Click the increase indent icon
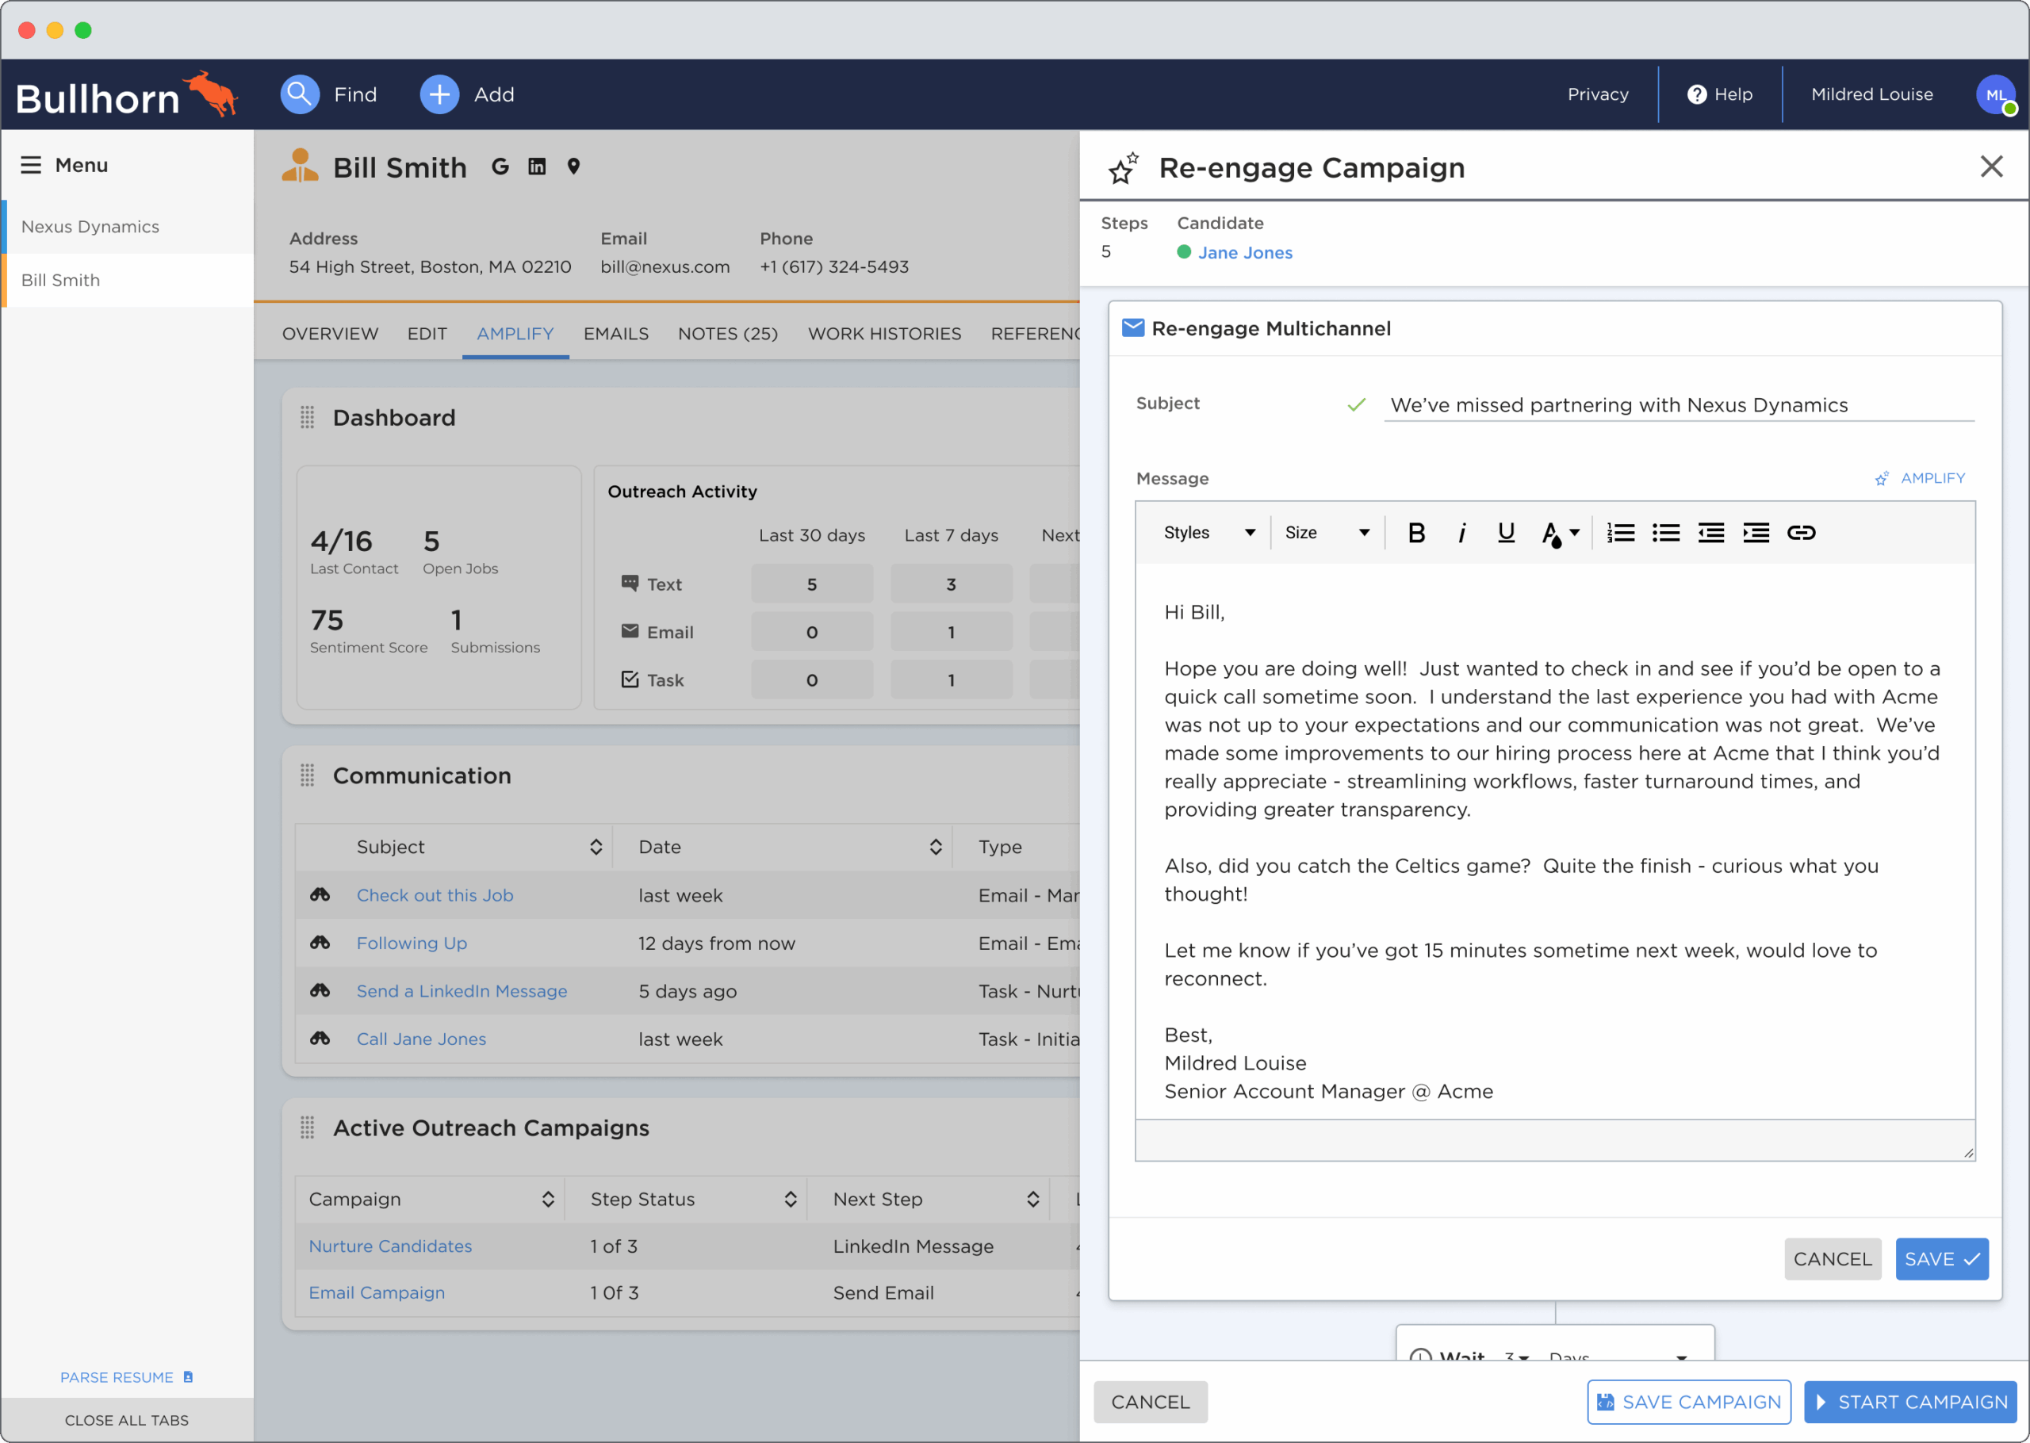The width and height of the screenshot is (2030, 1443). 1756,532
